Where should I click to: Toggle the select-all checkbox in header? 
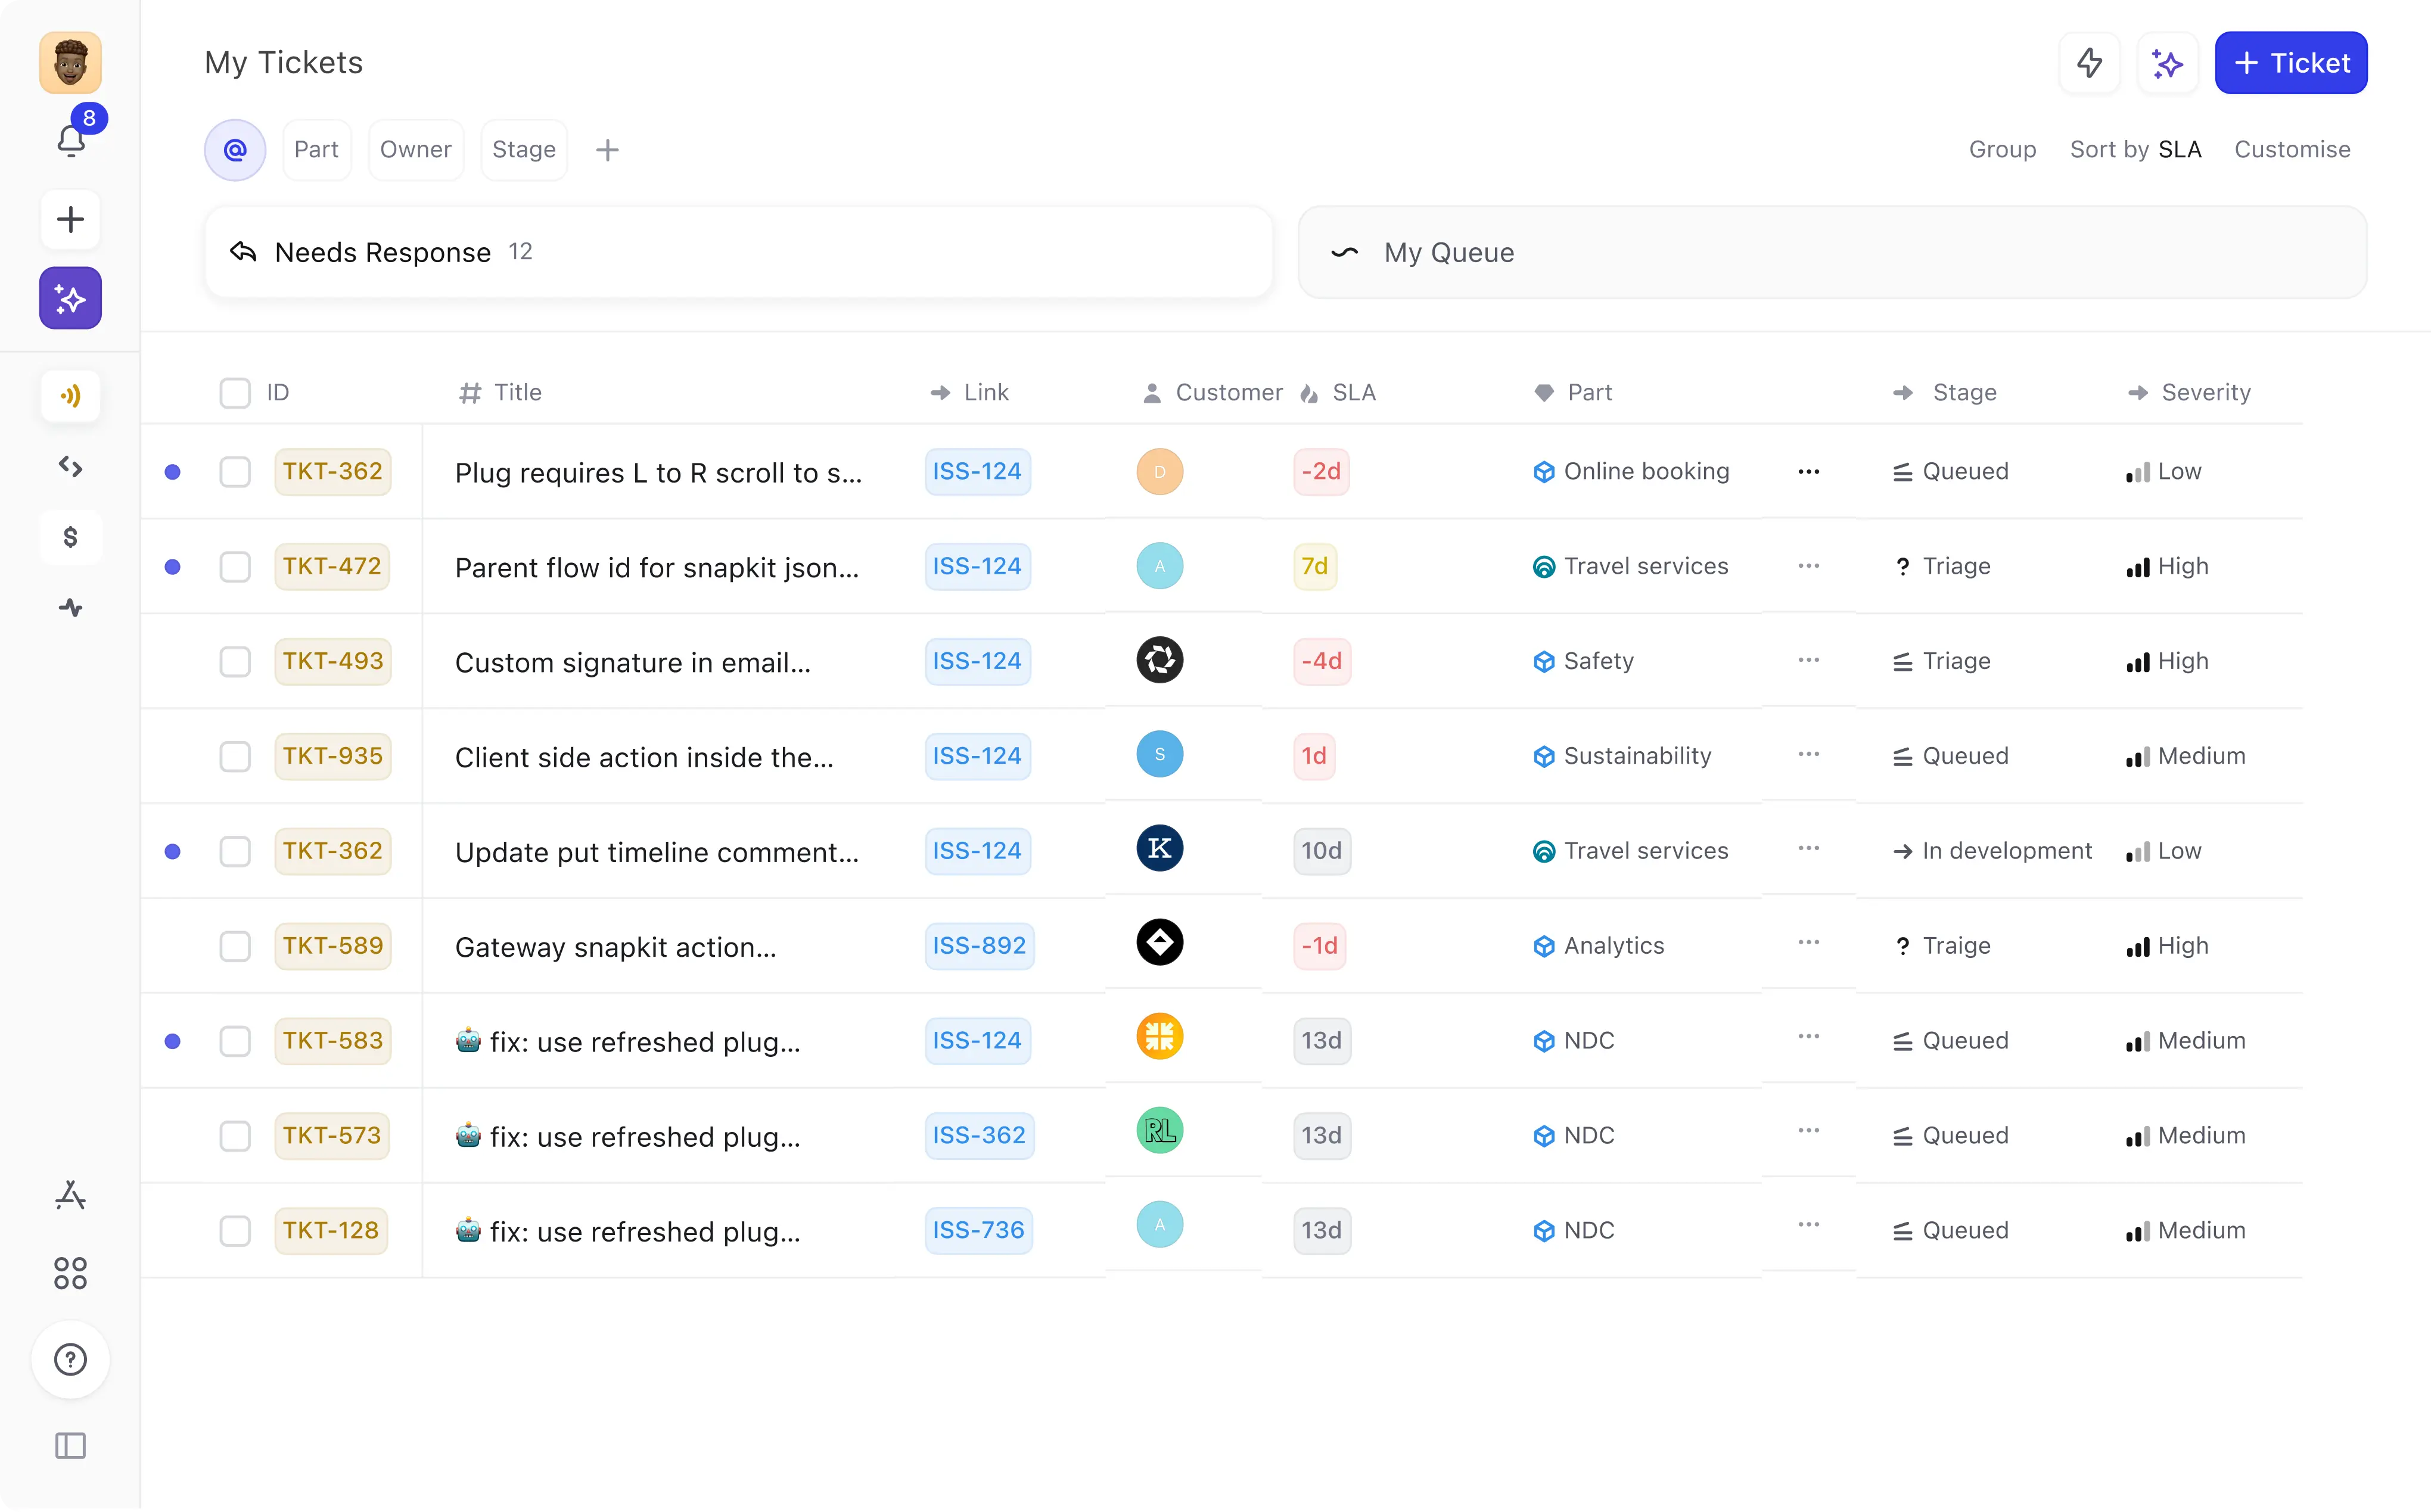coord(235,393)
